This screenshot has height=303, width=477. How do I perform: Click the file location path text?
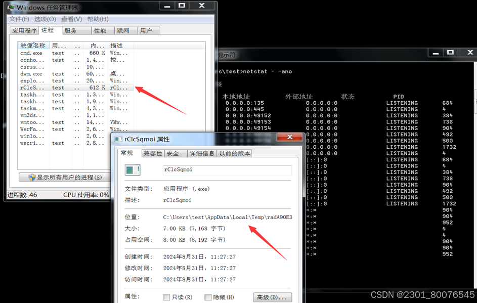coord(228,217)
